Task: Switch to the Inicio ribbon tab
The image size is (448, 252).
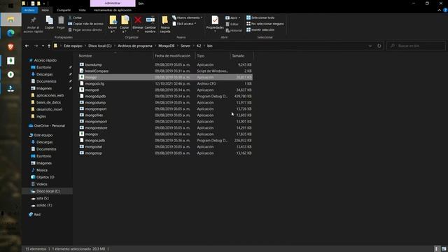Action: (45, 10)
